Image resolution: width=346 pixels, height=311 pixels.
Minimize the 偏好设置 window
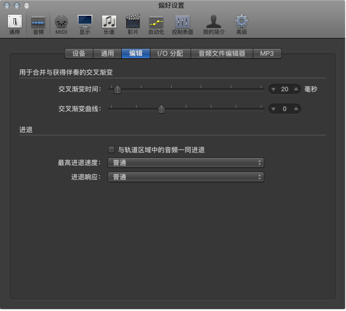[x=17, y=5]
